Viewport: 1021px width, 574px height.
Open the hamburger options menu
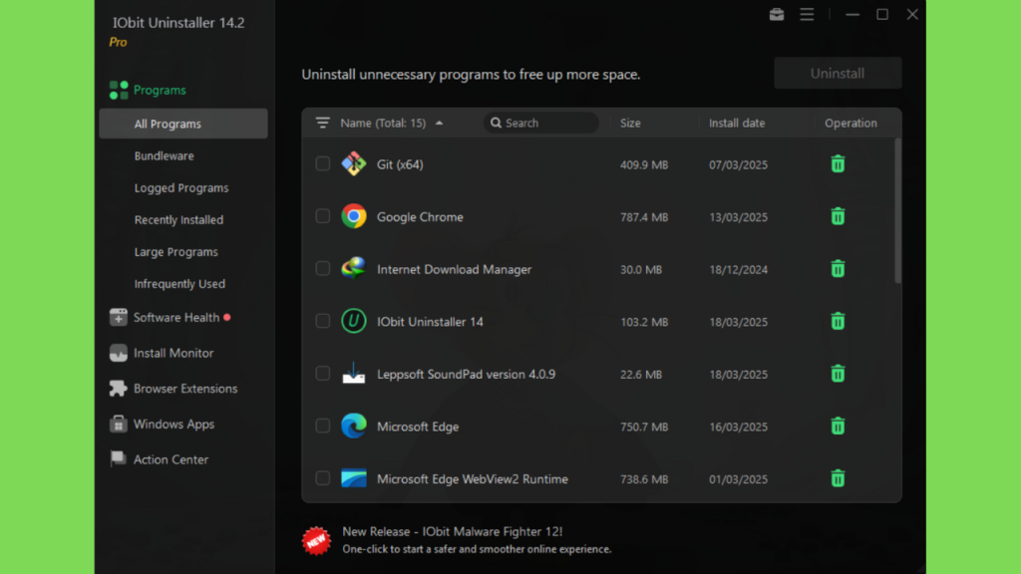807,14
